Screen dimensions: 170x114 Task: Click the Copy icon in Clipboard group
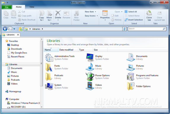pyautogui.click(x=6, y=13)
